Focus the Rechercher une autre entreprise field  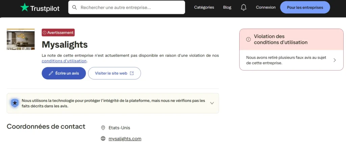tap(127, 7)
